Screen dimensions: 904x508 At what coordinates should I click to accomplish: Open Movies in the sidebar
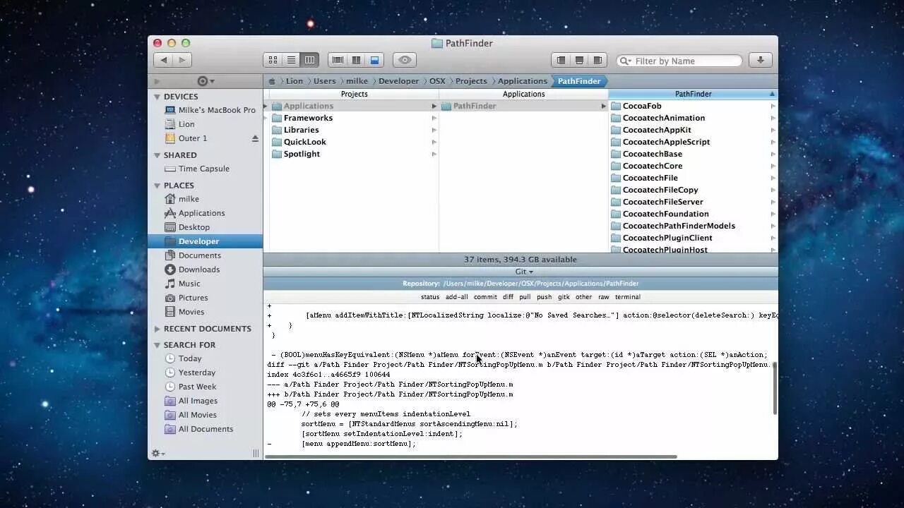[184, 312]
